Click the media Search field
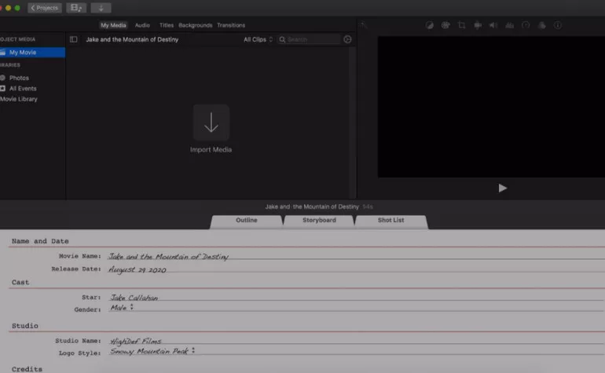The height and width of the screenshot is (373, 605). (309, 39)
